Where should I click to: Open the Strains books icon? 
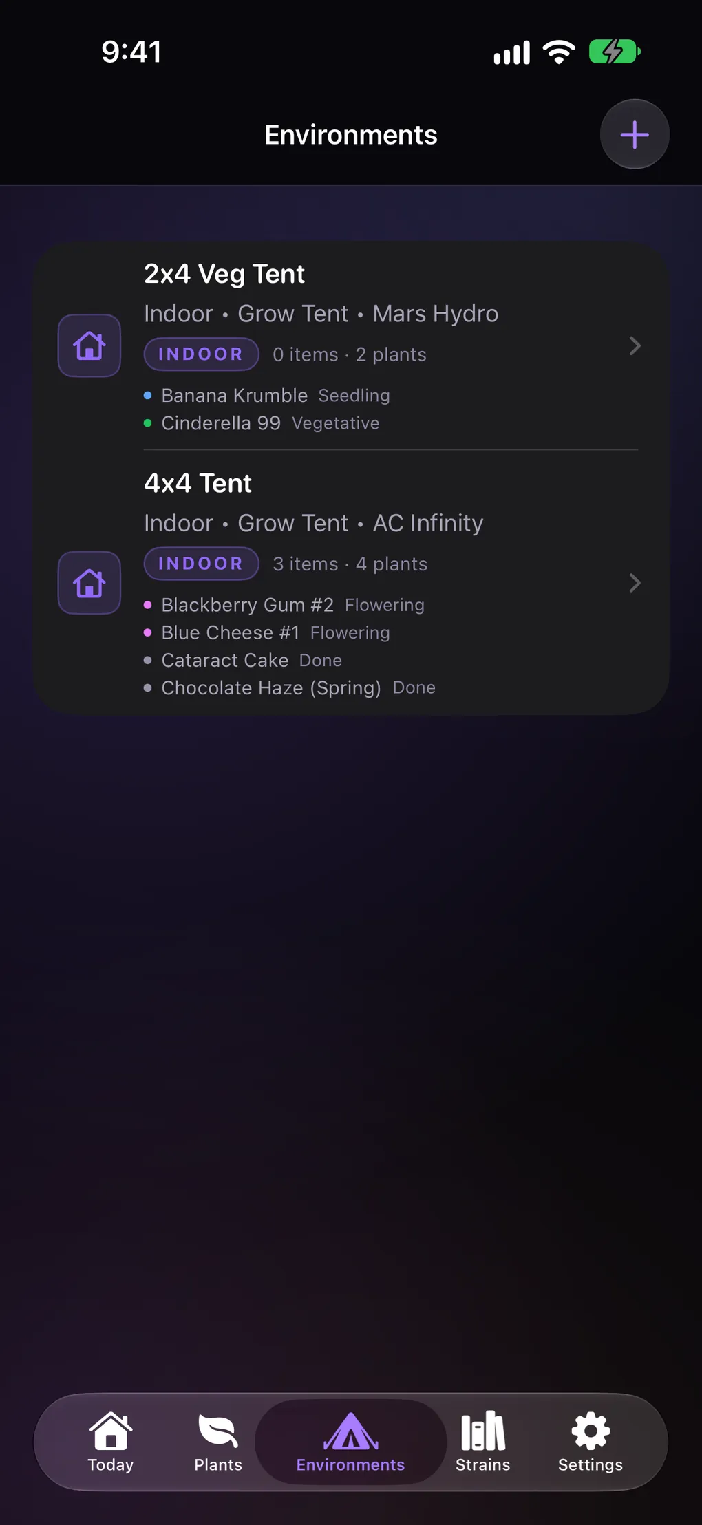(483, 1431)
